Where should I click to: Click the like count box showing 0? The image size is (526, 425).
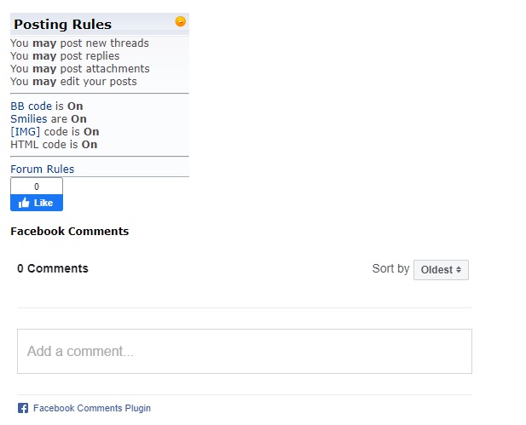(x=37, y=187)
